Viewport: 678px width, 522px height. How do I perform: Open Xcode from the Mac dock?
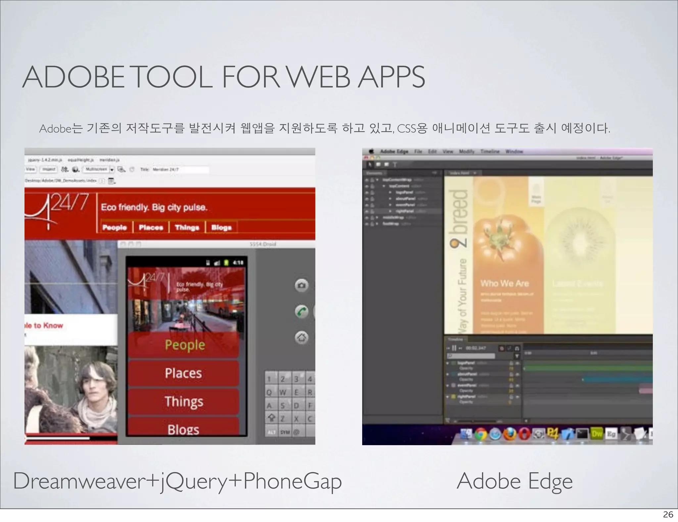[568, 434]
